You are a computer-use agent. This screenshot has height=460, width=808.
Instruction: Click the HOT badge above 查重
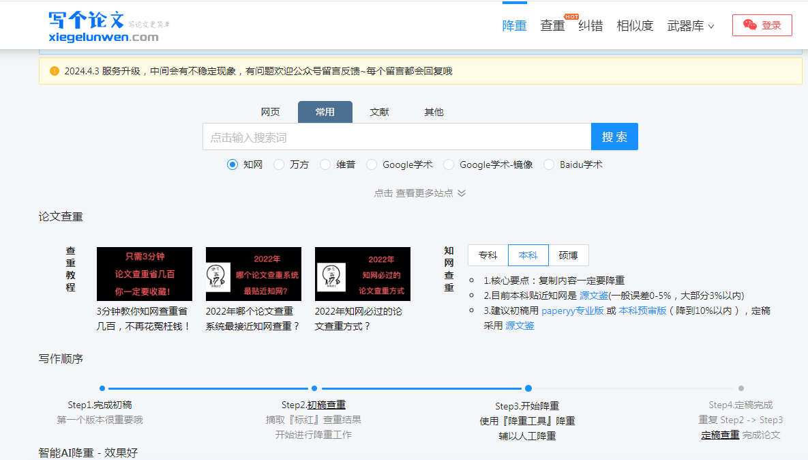pyautogui.click(x=571, y=16)
